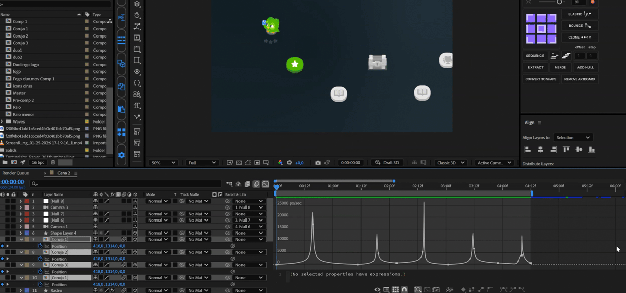Click the stopwatch icon in tool sidebar
Viewport: 626px width, 293px height.
point(137,15)
